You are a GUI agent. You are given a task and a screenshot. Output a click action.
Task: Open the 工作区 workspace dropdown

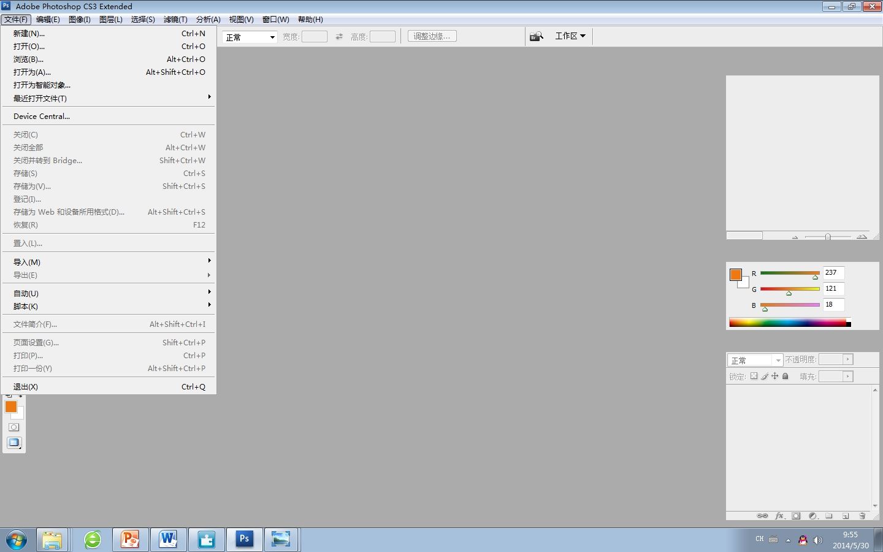click(x=570, y=36)
